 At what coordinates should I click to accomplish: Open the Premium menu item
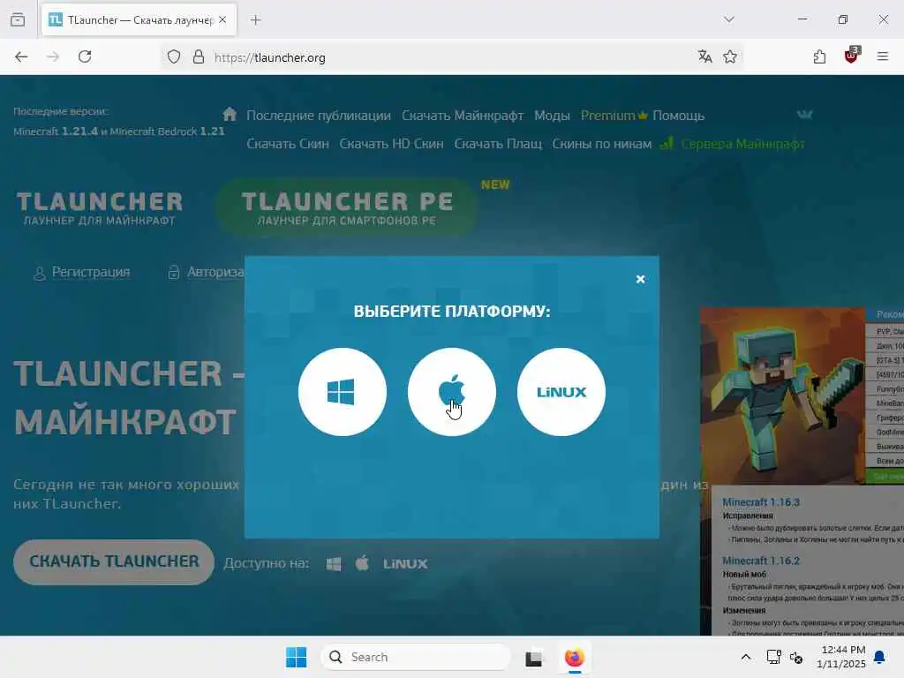(614, 116)
